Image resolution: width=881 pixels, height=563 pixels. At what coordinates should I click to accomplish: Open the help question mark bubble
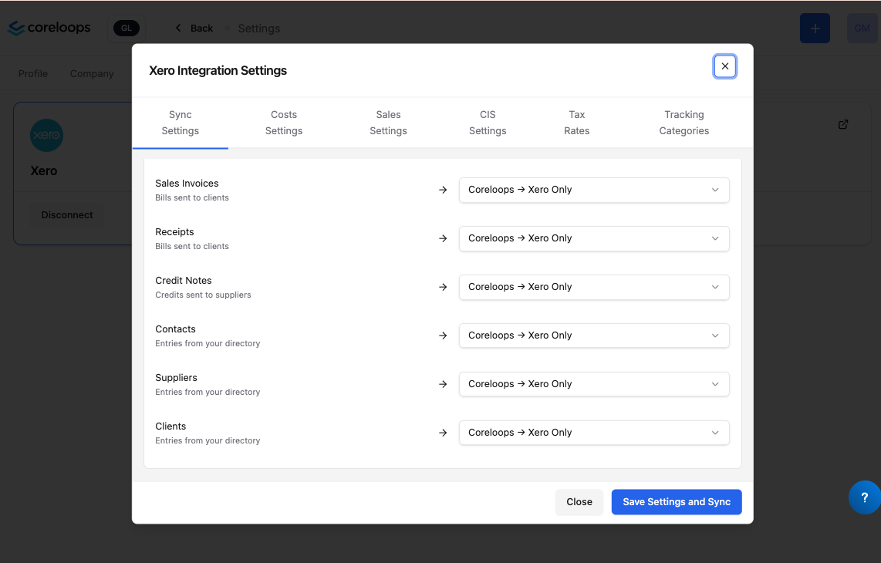pos(864,497)
